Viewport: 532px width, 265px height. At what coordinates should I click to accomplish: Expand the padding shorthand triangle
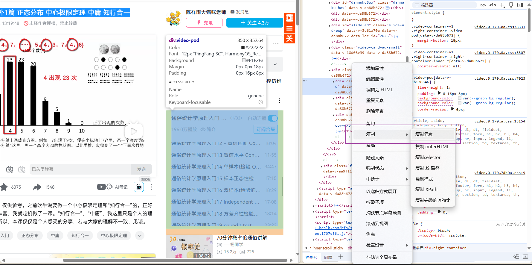coord(439,93)
